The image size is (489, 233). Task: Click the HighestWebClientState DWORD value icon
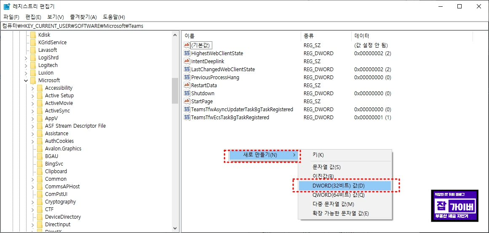187,54
